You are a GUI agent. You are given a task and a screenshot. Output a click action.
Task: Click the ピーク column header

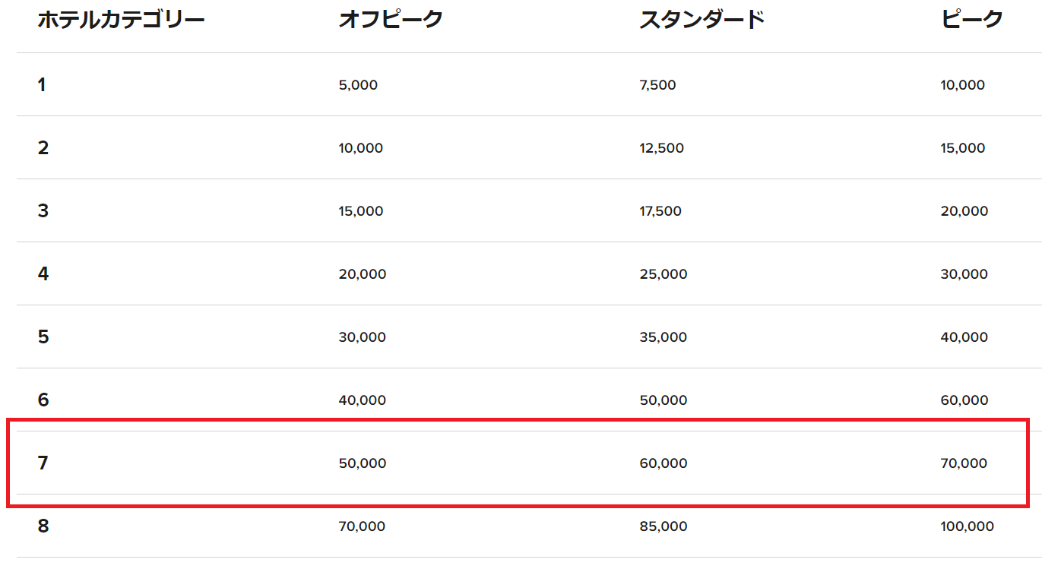(972, 21)
